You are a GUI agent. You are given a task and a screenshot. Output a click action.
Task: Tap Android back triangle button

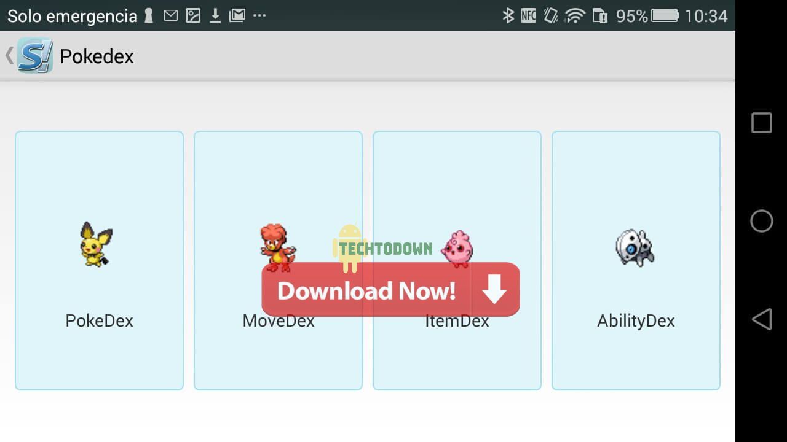pyautogui.click(x=761, y=319)
